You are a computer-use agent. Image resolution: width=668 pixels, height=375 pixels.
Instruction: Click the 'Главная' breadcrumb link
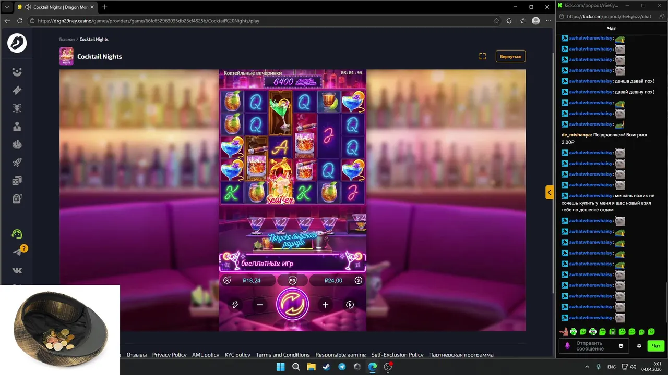tap(67, 39)
